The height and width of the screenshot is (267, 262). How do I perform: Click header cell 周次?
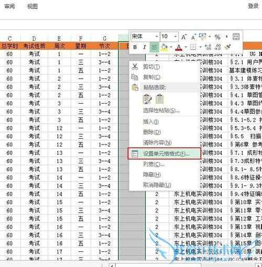tap(59, 46)
